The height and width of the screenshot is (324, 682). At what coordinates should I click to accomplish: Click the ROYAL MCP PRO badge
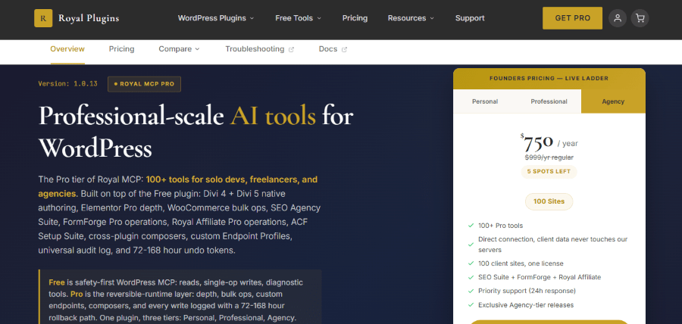pyautogui.click(x=145, y=84)
